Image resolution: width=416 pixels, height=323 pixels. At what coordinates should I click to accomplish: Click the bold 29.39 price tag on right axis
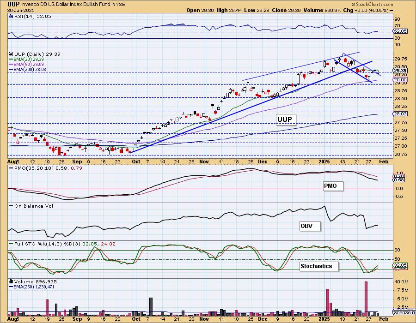[400, 71]
